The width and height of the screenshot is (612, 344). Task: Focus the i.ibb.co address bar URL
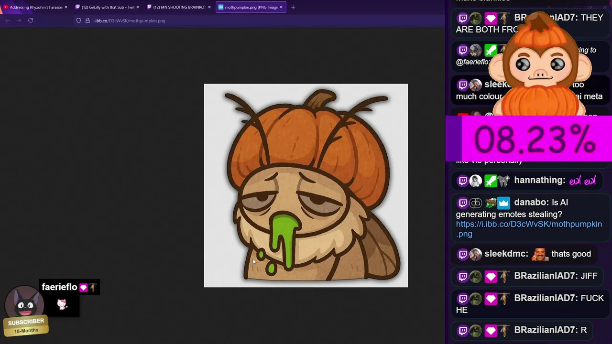(130, 21)
